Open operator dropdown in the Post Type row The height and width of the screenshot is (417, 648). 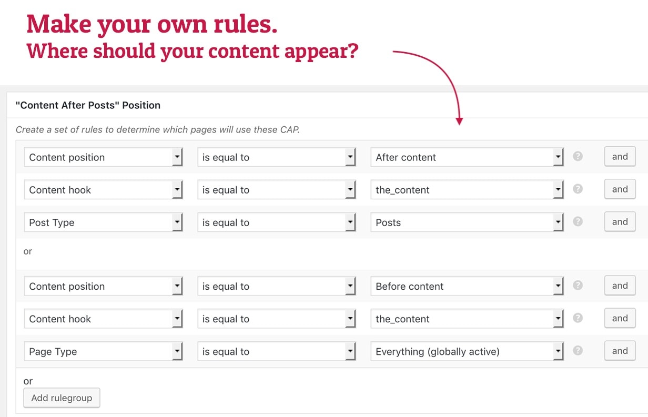pos(277,222)
